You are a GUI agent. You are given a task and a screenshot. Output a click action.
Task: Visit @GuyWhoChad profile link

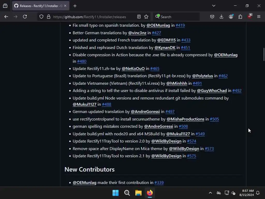212,90
